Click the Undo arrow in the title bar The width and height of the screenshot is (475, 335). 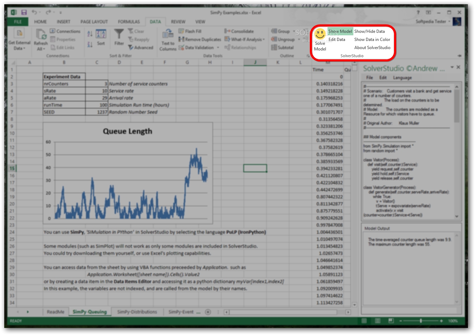tap(34, 12)
